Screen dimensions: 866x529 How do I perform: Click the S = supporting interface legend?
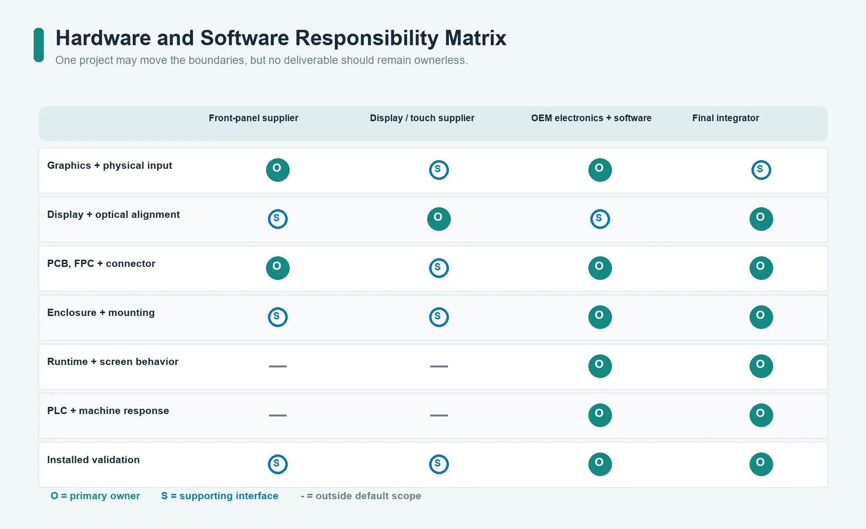pyautogui.click(x=220, y=496)
